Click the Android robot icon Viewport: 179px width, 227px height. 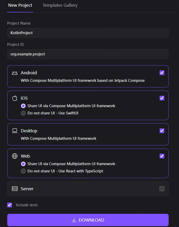(15, 73)
